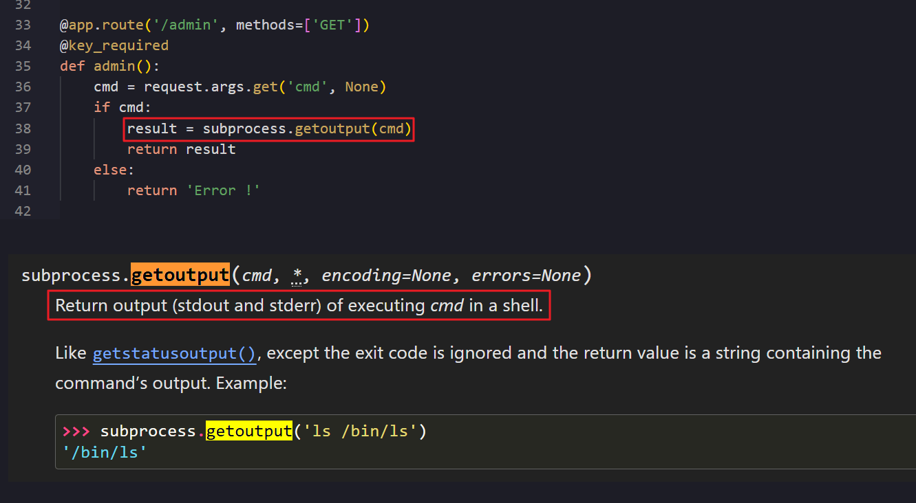Screen dimensions: 916x503
Task: Click line number 41 in the gutter
Action: tap(23, 190)
